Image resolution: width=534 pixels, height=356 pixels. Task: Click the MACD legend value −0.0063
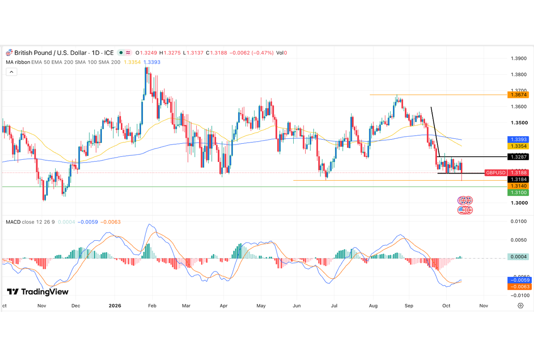tap(110, 222)
